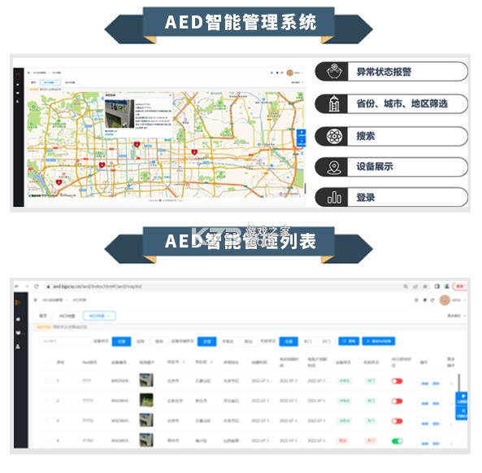Check the checkbox for table row 3
This screenshot has width=482, height=473.
47,421
